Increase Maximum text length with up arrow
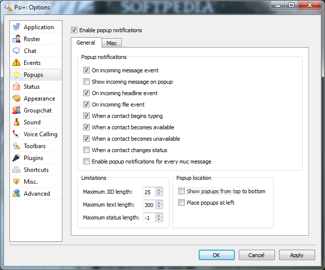 [x=159, y=203]
